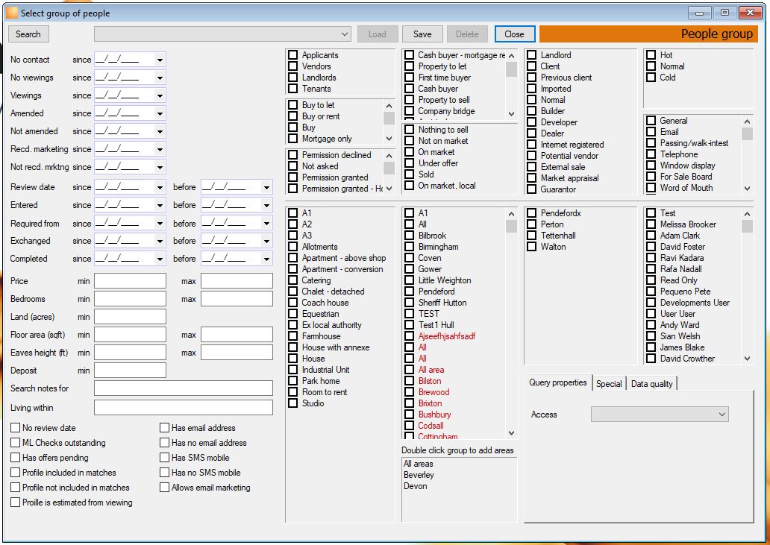This screenshot has height=545, width=770.
Task: Click the Save button
Action: tap(422, 34)
